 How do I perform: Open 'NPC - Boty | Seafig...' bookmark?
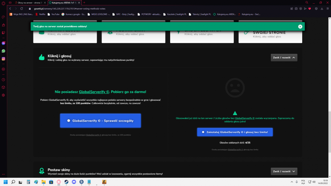click(x=124, y=14)
